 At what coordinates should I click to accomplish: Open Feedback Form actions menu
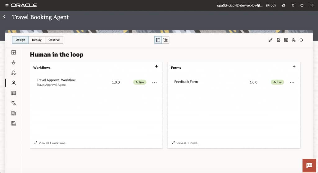pos(292,82)
